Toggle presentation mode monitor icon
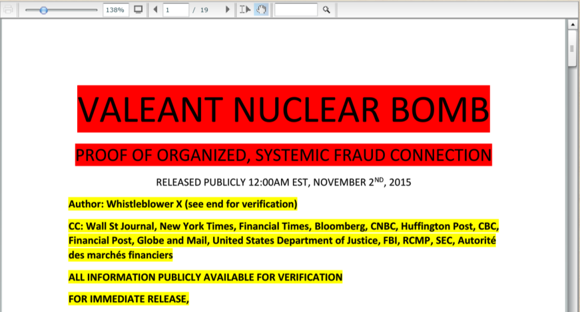The width and height of the screenshot is (580, 312). click(139, 9)
